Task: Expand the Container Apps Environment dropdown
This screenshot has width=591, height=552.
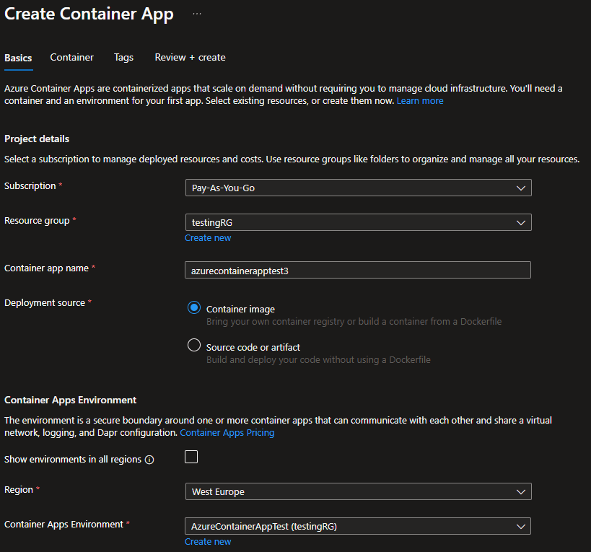Action: [358, 526]
